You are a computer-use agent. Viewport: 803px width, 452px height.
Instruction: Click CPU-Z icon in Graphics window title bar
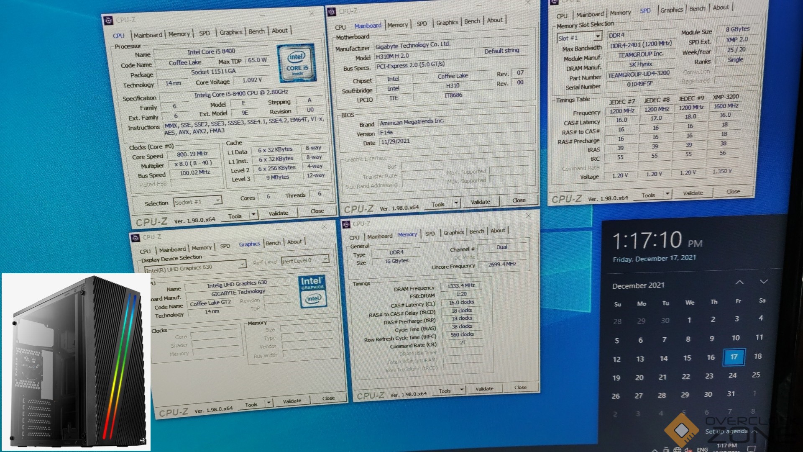[x=136, y=238]
